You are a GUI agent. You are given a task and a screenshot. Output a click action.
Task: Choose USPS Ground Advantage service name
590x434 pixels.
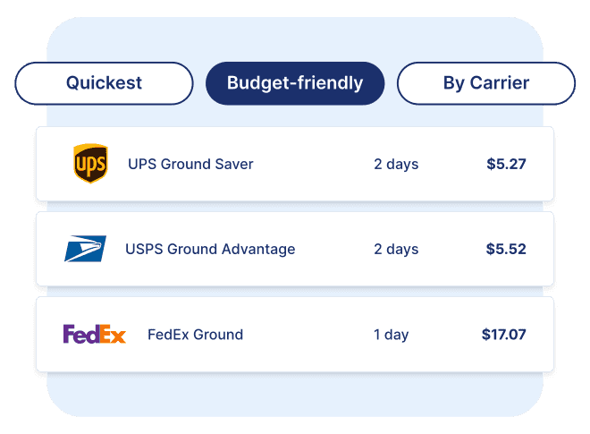(210, 249)
